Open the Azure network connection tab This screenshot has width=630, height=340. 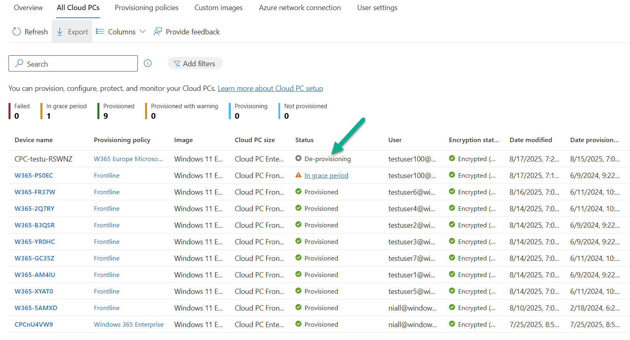(299, 8)
